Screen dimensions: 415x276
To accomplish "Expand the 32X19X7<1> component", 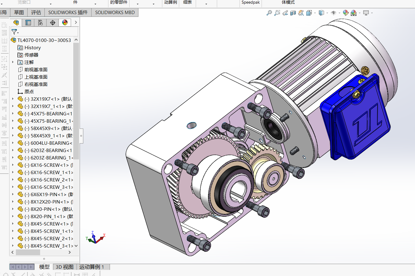I will (13, 99).
